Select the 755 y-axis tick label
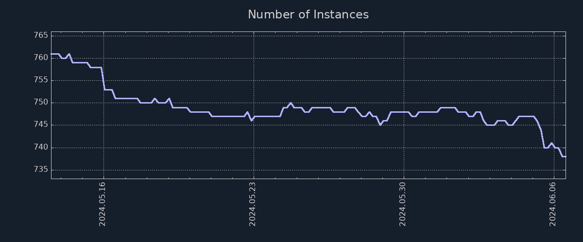 point(41,80)
